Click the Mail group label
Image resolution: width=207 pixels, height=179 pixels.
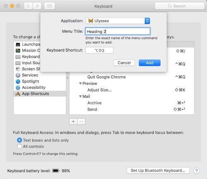(86, 97)
